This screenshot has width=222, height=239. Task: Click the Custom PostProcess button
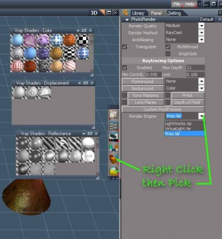pos(163,109)
